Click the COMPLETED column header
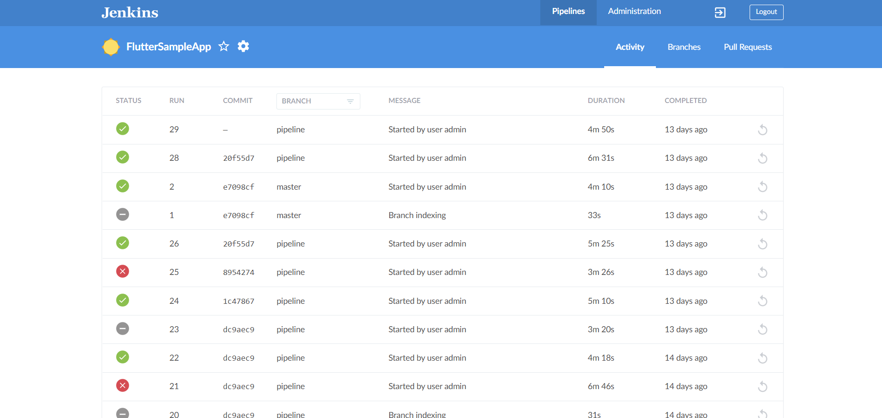Screen dimensions: 882x418 pyautogui.click(x=686, y=101)
